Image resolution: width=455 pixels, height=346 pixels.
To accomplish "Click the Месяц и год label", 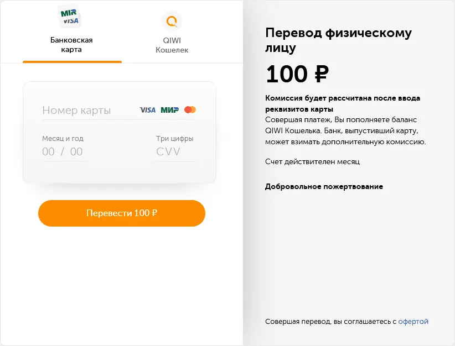I will (63, 139).
